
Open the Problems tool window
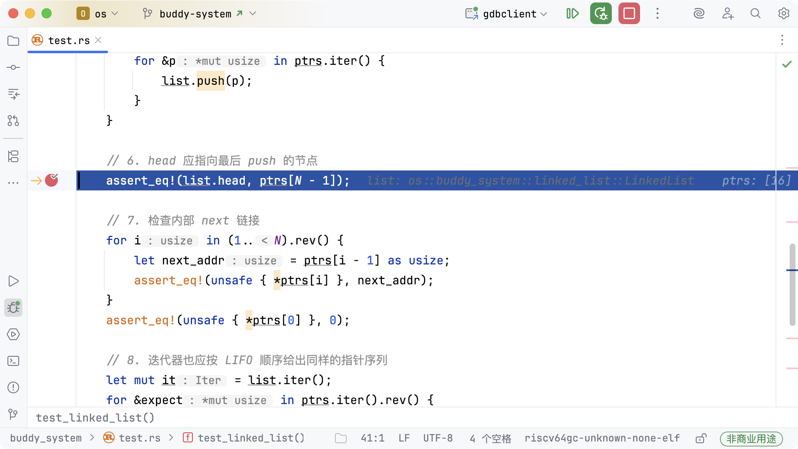coord(13,387)
